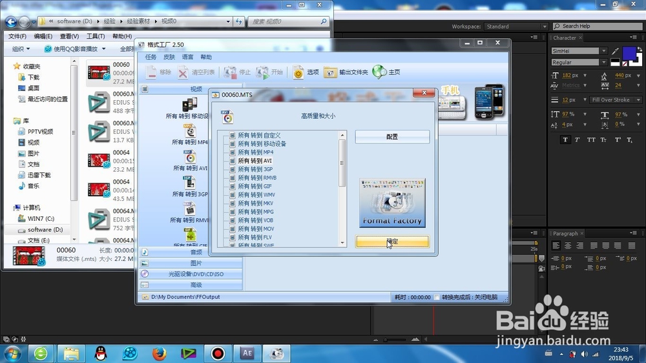Open the Skin (皮肤) menu
This screenshot has height=363, width=646.
169,57
